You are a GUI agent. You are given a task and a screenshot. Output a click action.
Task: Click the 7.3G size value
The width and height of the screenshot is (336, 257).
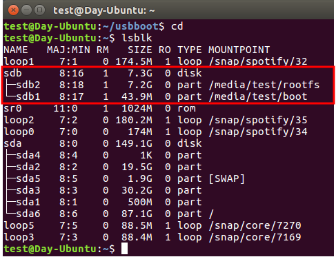coord(140,73)
